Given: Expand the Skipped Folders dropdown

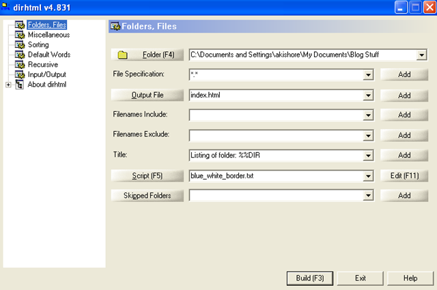Looking at the screenshot, I should pos(368,196).
